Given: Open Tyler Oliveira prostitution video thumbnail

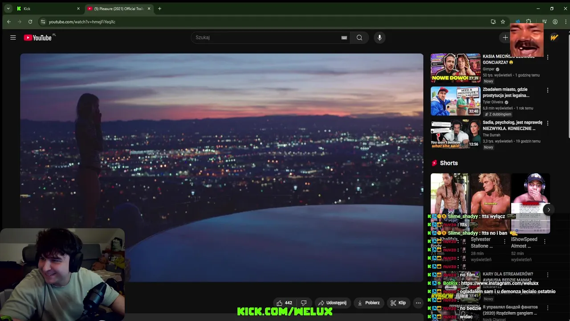Looking at the screenshot, I should pyautogui.click(x=456, y=101).
